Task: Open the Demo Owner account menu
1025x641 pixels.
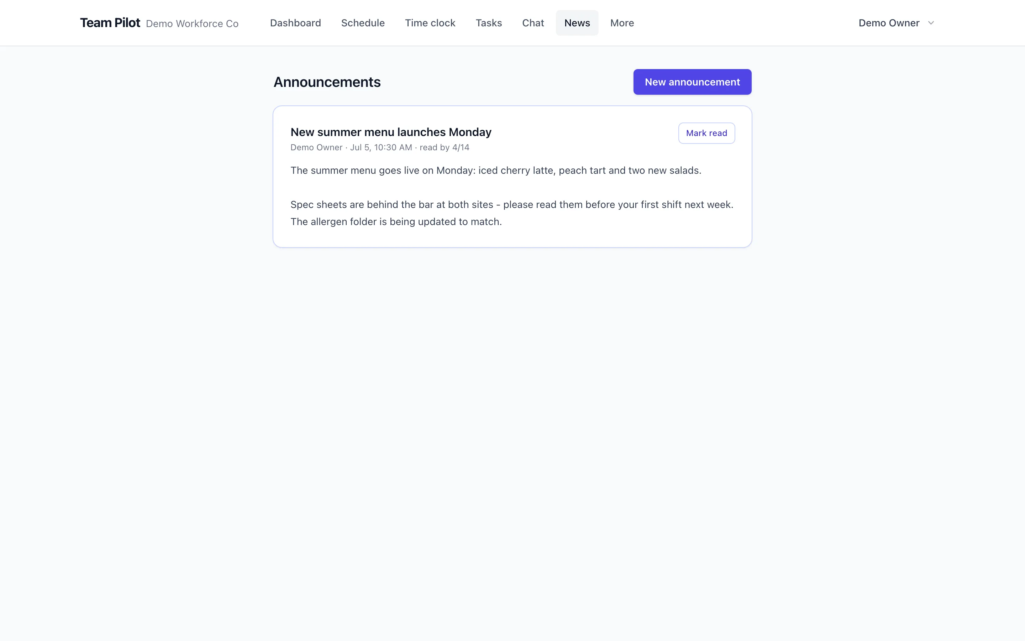Action: coord(896,23)
